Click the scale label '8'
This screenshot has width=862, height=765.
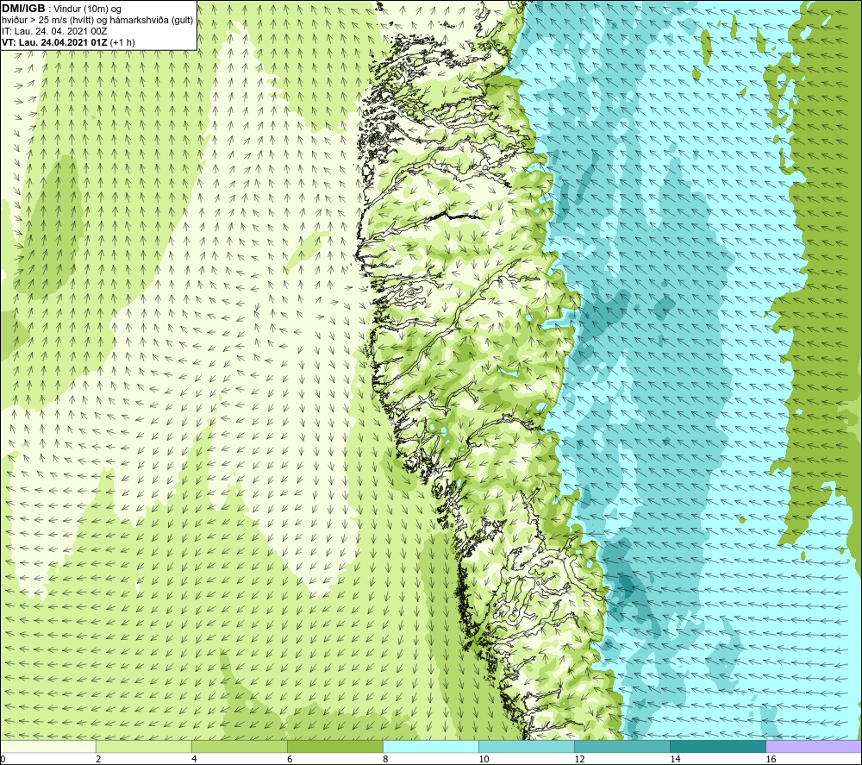click(385, 759)
